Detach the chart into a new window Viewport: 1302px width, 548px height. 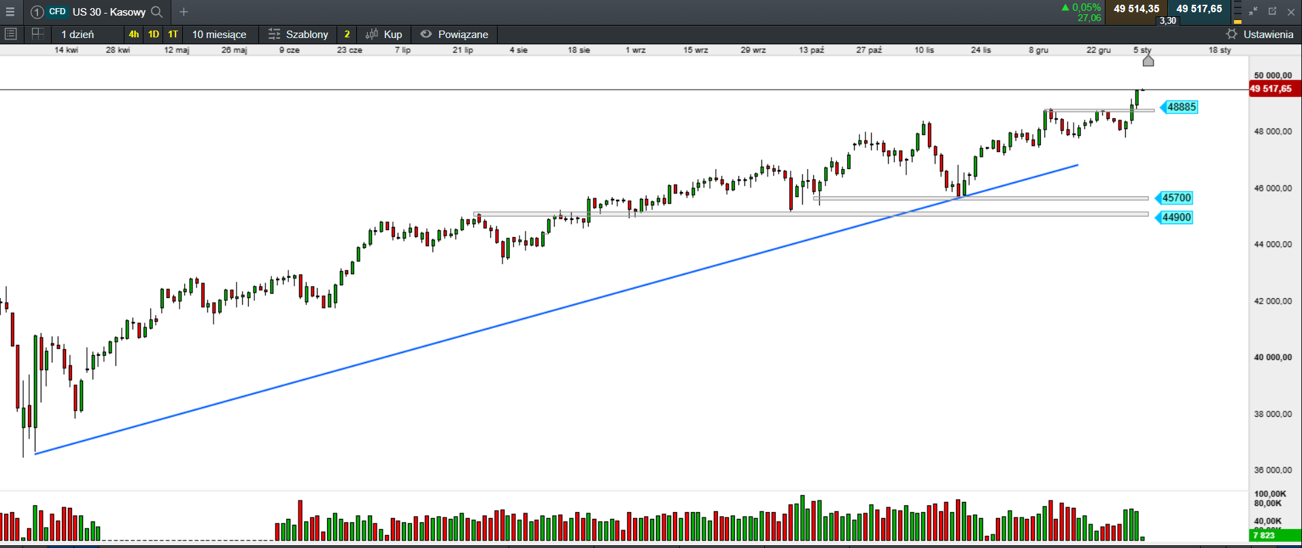point(1272,12)
